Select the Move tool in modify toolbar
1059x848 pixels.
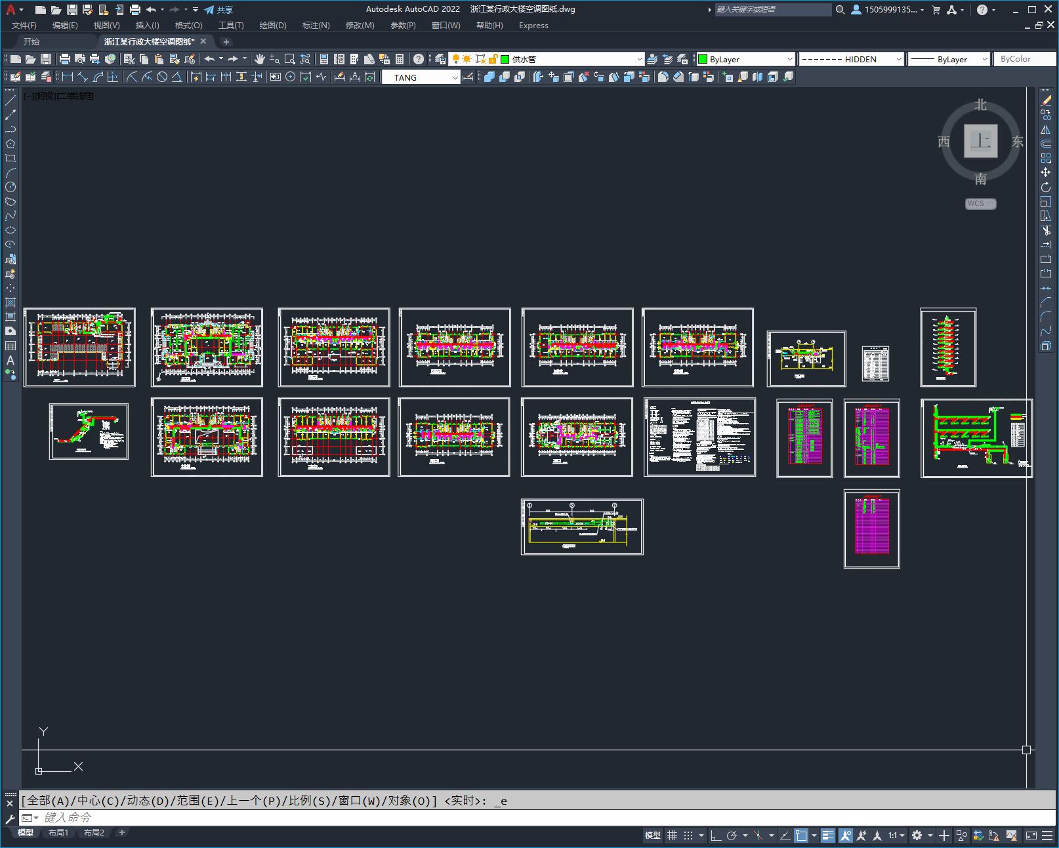(1046, 172)
